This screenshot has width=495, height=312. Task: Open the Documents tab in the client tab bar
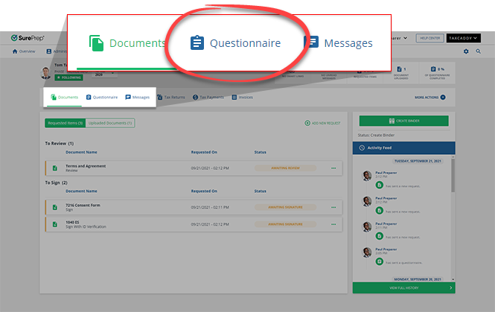(65, 98)
